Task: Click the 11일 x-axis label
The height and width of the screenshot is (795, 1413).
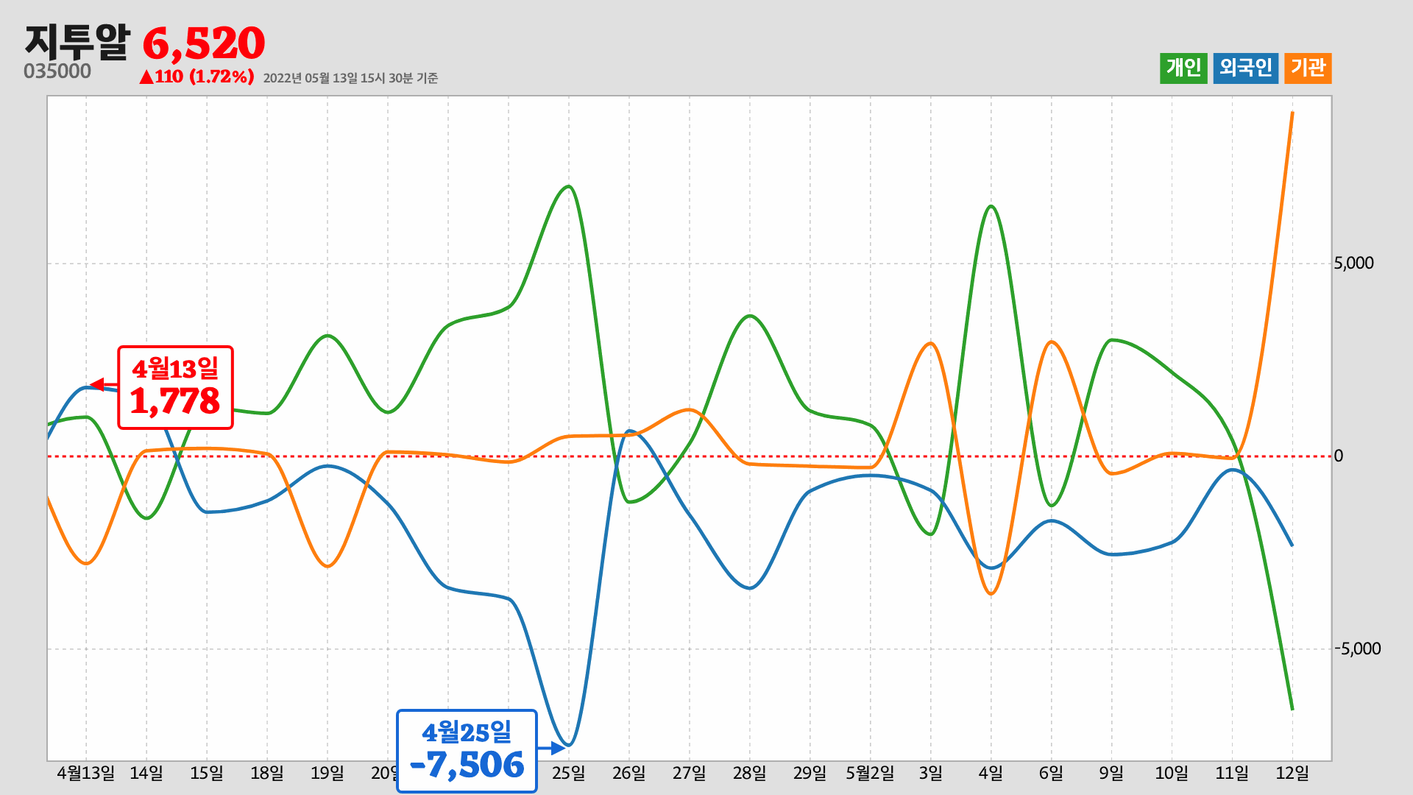Action: (x=1233, y=773)
